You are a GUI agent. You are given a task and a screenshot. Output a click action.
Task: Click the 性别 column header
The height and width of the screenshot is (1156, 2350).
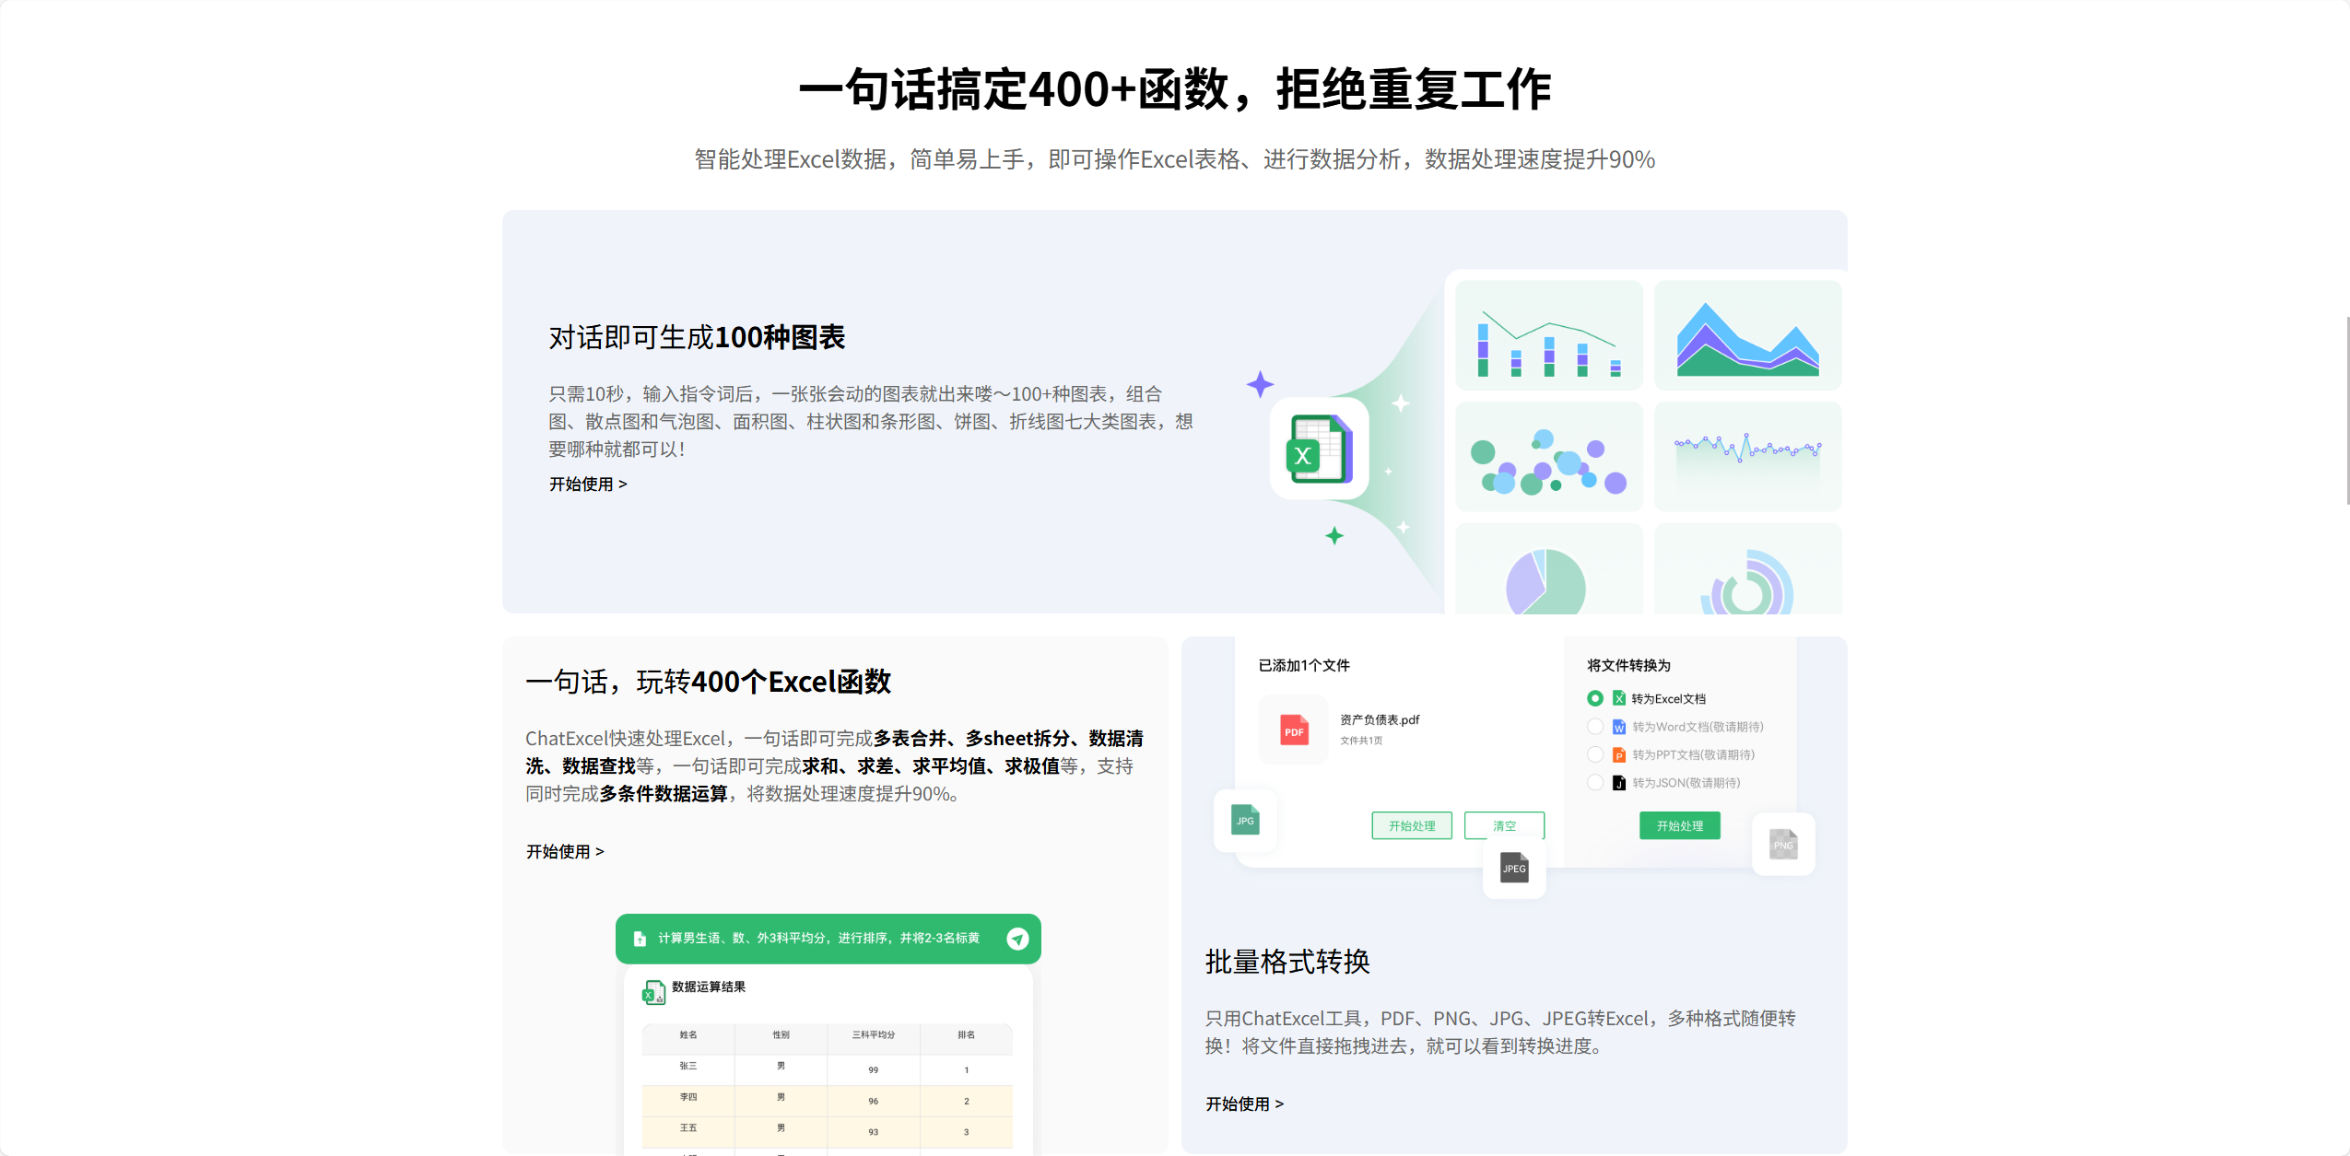click(781, 1034)
